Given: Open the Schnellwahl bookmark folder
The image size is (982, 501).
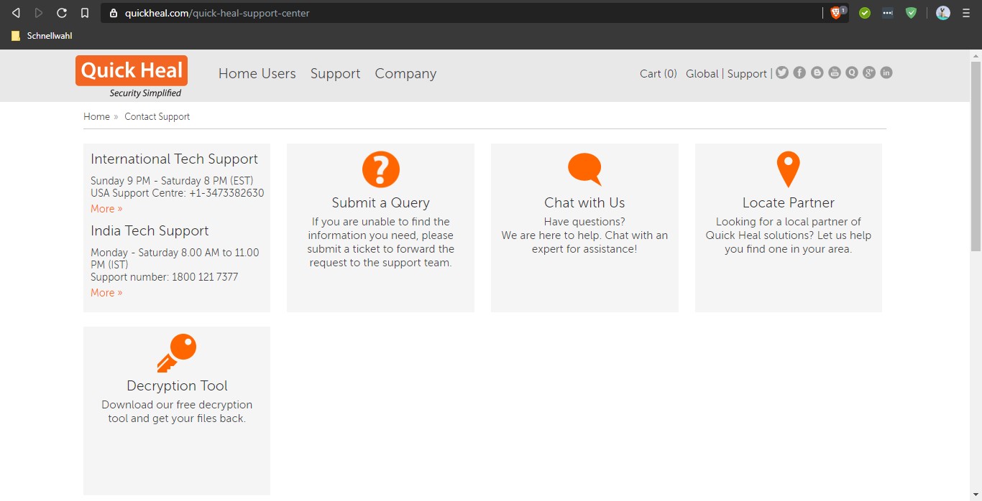Looking at the screenshot, I should (x=42, y=35).
